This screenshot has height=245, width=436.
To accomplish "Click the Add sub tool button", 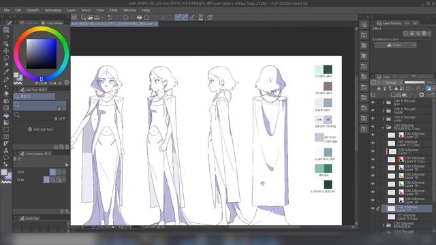I will [41, 129].
